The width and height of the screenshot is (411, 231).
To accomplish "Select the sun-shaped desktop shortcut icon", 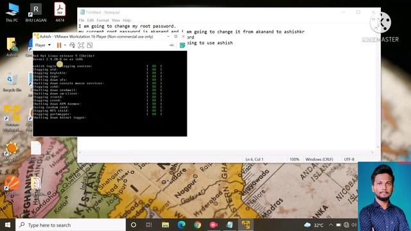I will click(12, 151).
